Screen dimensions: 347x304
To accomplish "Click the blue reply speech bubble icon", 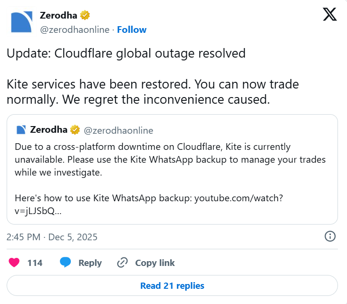I will (66, 263).
